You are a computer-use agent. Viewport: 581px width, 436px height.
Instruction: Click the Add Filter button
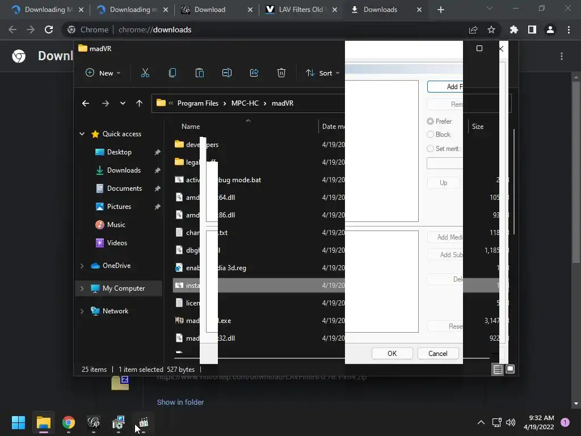(x=445, y=87)
